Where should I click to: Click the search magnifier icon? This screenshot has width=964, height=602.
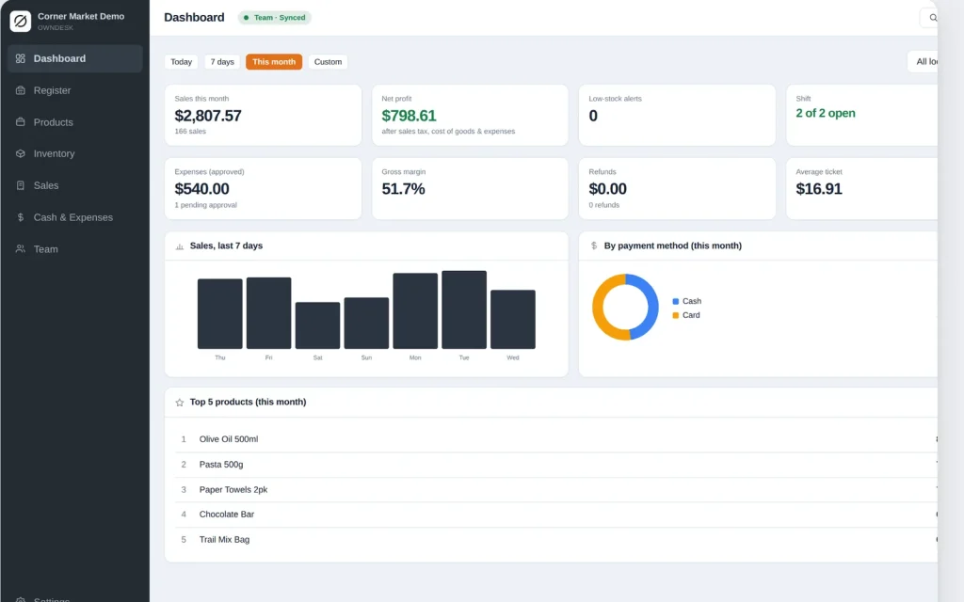(933, 18)
